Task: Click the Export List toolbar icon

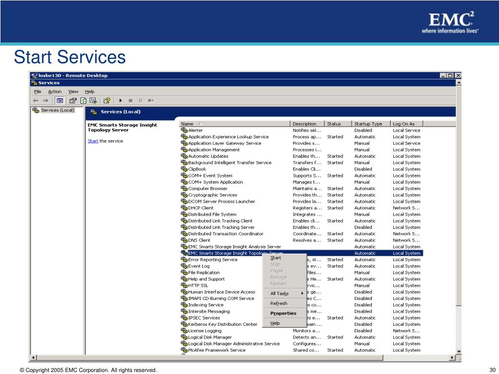Action: click(93, 100)
